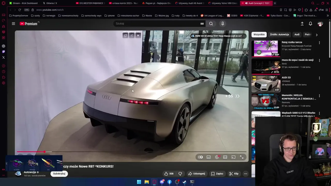This screenshot has height=186, width=331.
Task: Open the upload/create video icon
Action: tap(302, 24)
